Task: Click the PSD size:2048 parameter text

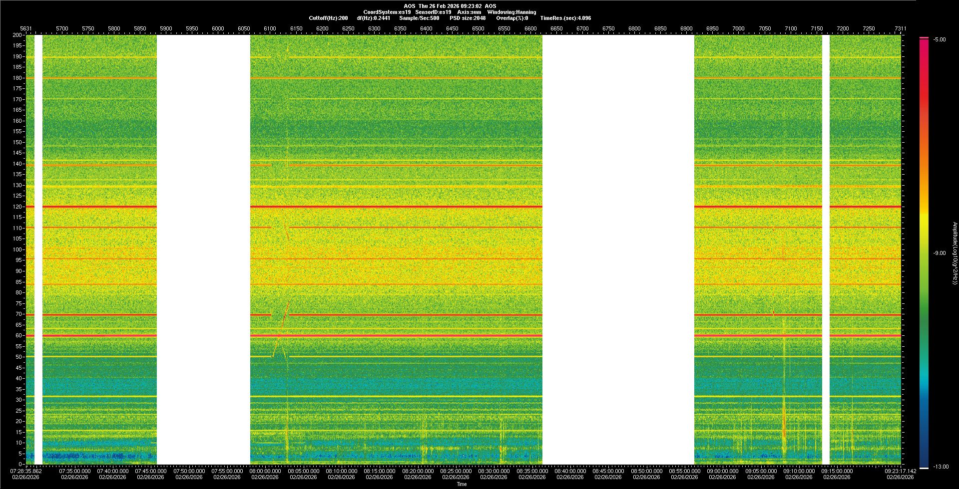Action: [468, 18]
